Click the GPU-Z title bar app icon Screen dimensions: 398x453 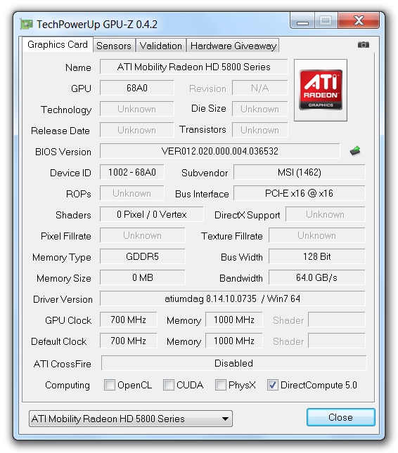(x=26, y=25)
